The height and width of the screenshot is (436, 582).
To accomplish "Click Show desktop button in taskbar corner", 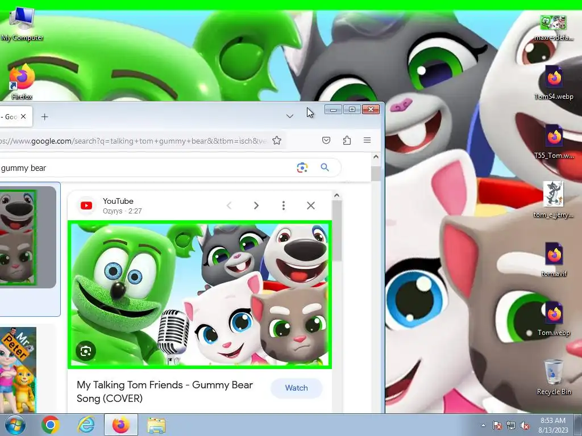I will click(578, 425).
